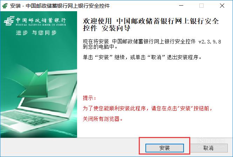Click the green download arrow graphic
Viewport: 233px width, 157px height.
tap(33, 84)
